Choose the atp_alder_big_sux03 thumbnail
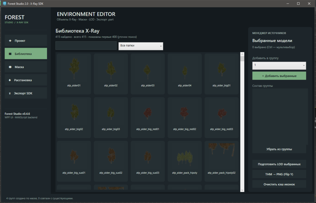Viewport: 316px width, 203px height. click(x=148, y=161)
